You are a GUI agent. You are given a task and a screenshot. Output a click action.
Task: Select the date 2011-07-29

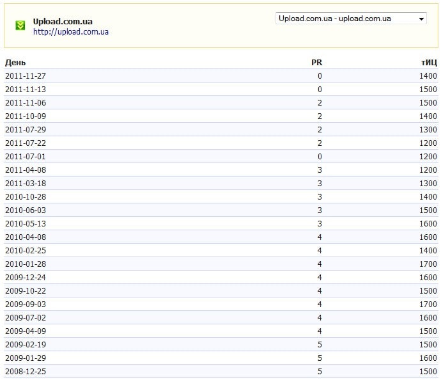point(26,130)
